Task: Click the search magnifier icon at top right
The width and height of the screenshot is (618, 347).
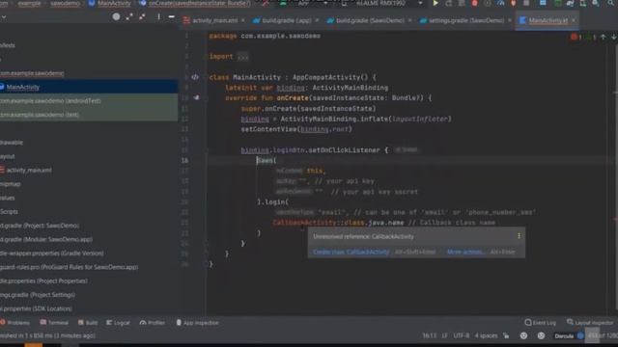Action: (611, 4)
